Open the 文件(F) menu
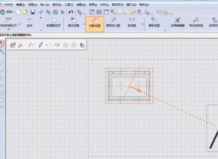Screen dimensions: 218x159 (9, 5)
